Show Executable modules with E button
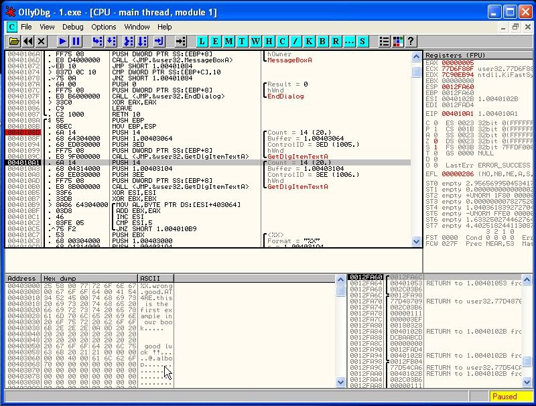This screenshot has width=536, height=406. (215, 42)
